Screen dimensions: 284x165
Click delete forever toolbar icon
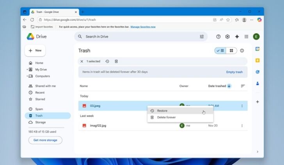pos(116,61)
